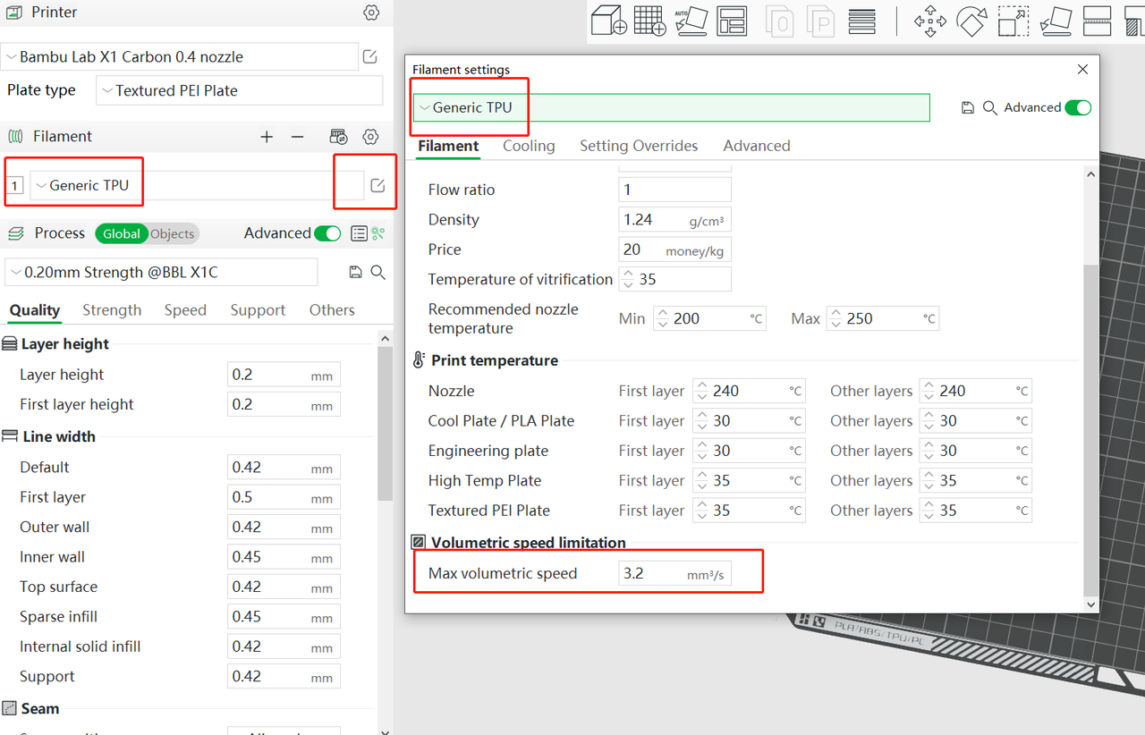
Task: Click the Arrange all objects icon
Action: coord(732,20)
